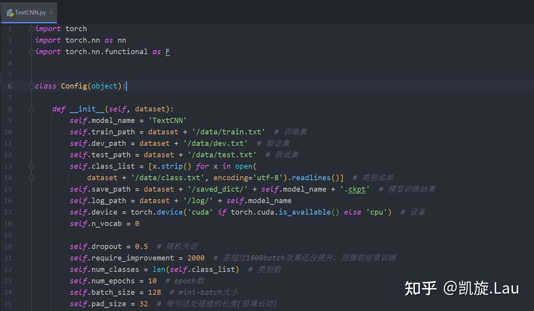The width and height of the screenshot is (534, 311).
Task: Click the fold-end marker beside line 3
Action: pos(31,51)
